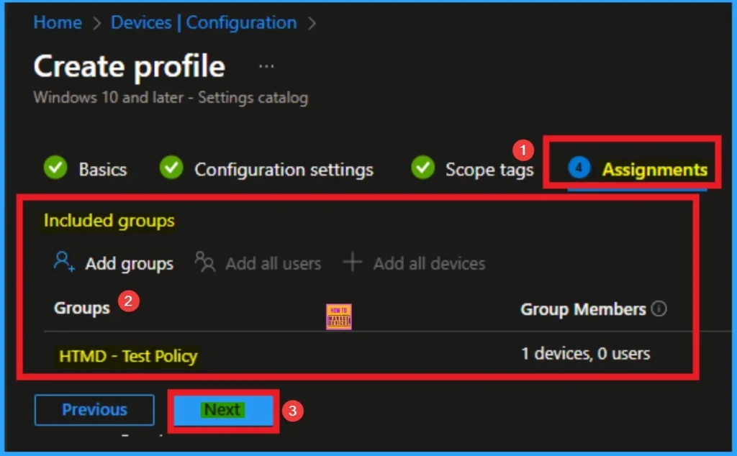Click the Add groups person icon
The height and width of the screenshot is (456, 737).
pos(64,263)
